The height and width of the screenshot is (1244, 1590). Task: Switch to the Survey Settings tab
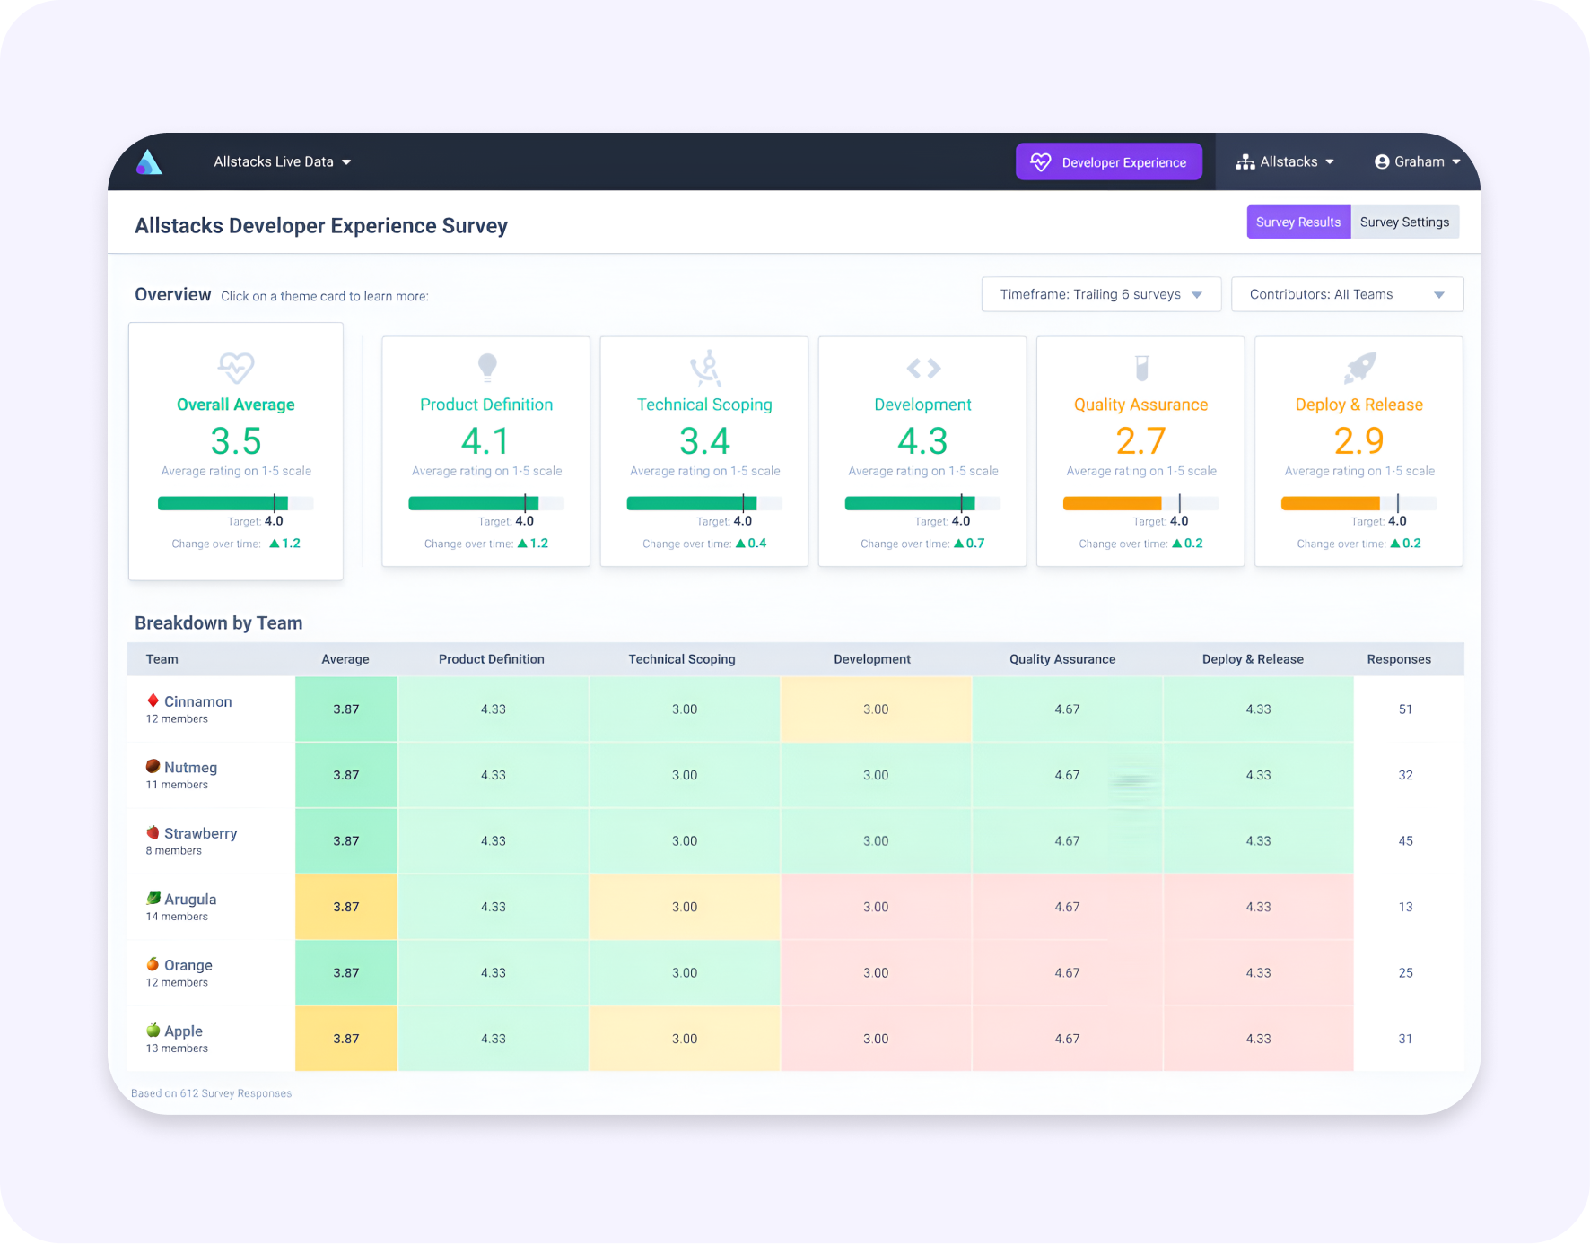(1404, 222)
